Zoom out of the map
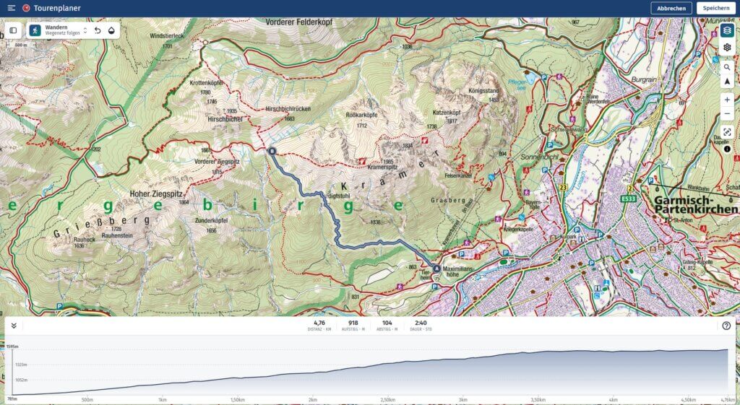This screenshot has height=405, width=740. tap(727, 114)
